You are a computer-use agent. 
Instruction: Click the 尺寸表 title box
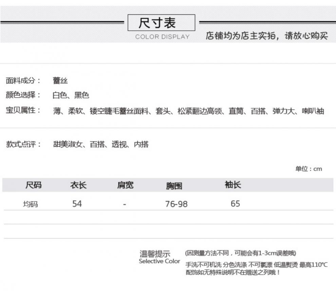[161, 23]
